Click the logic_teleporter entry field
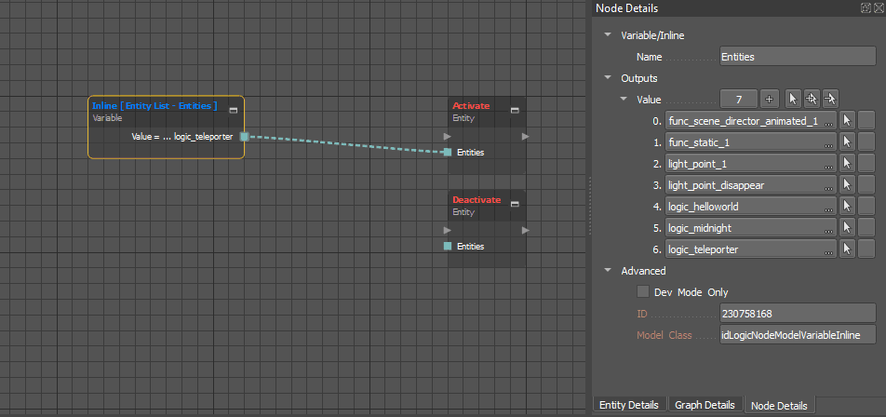This screenshot has width=886, height=417. click(751, 249)
